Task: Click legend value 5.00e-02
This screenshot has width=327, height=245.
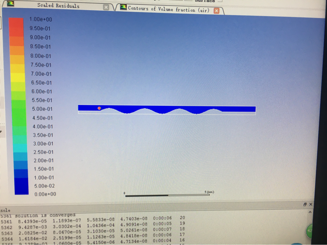Action: click(44, 186)
